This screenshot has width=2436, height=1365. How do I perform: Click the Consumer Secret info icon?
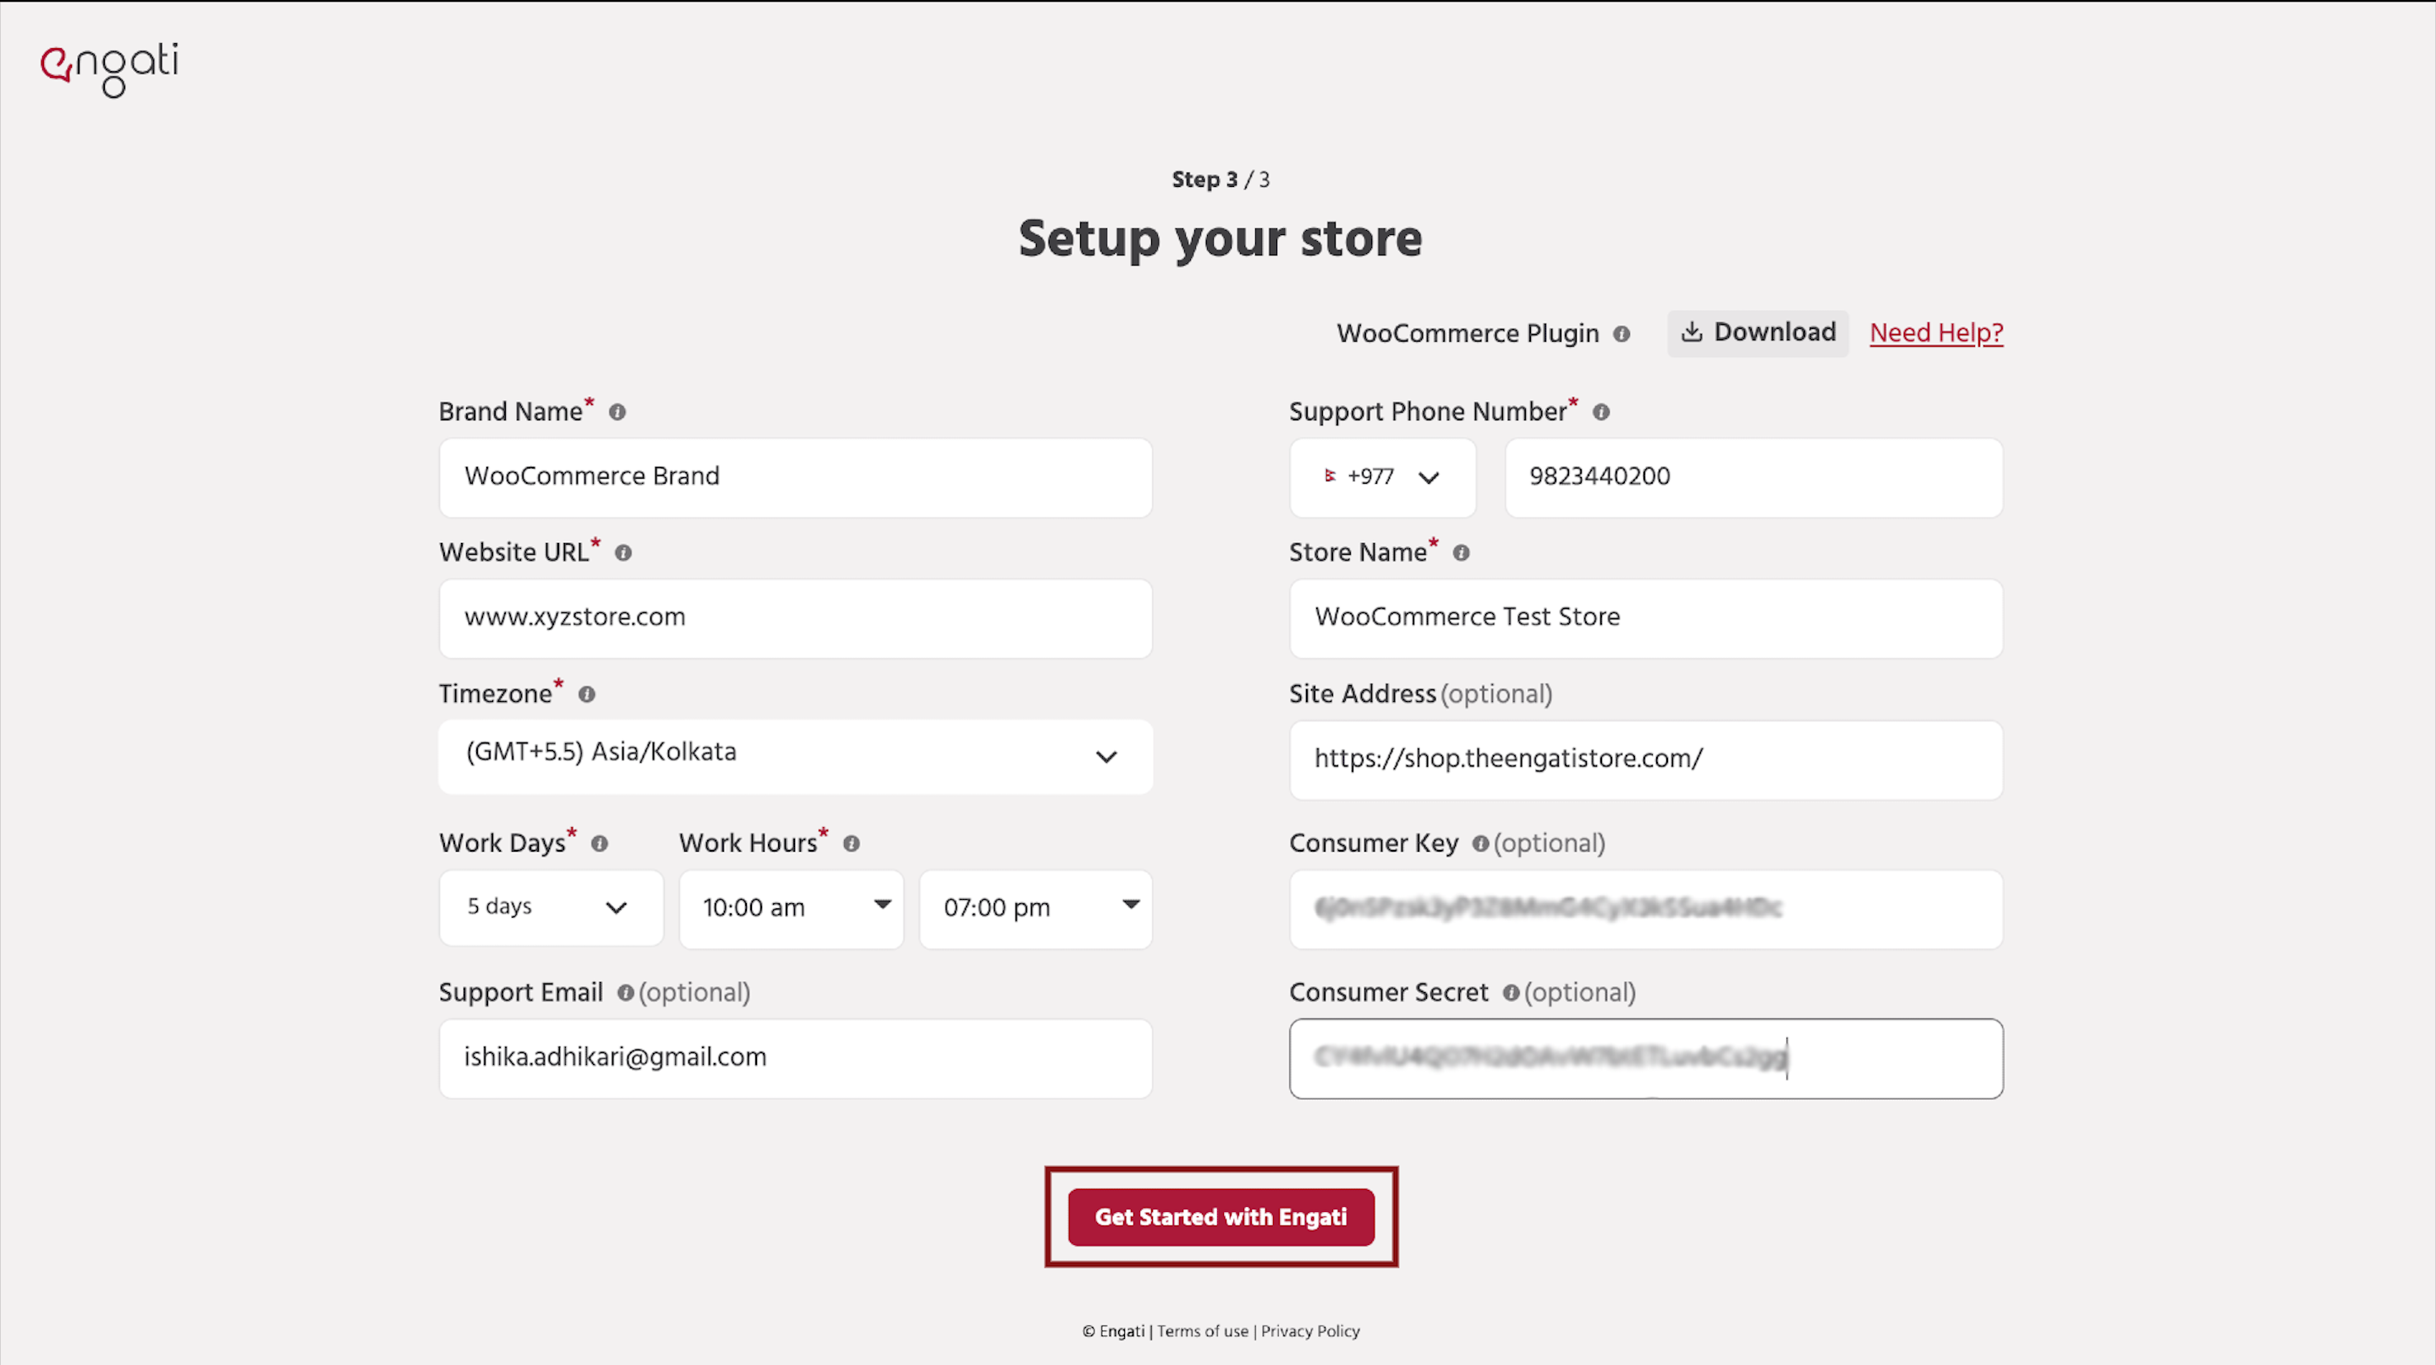pos(1512,994)
